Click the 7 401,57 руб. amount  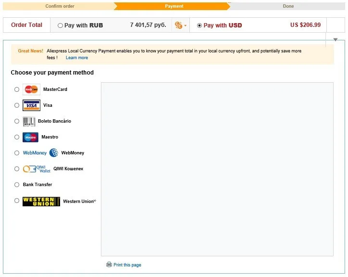148,25
